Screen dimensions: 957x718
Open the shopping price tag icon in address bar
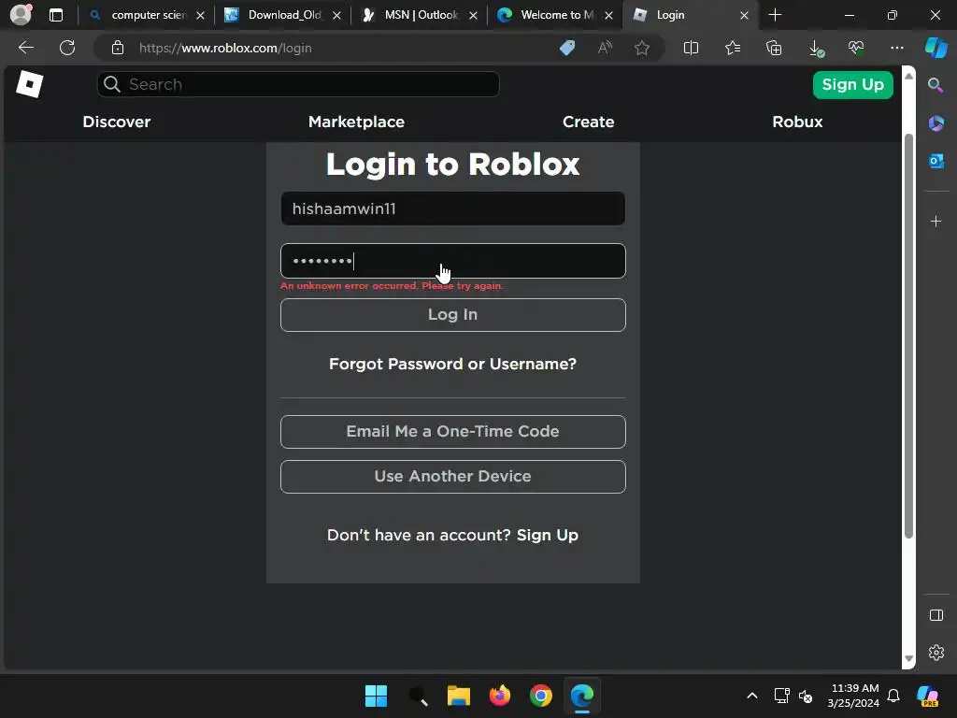567,48
